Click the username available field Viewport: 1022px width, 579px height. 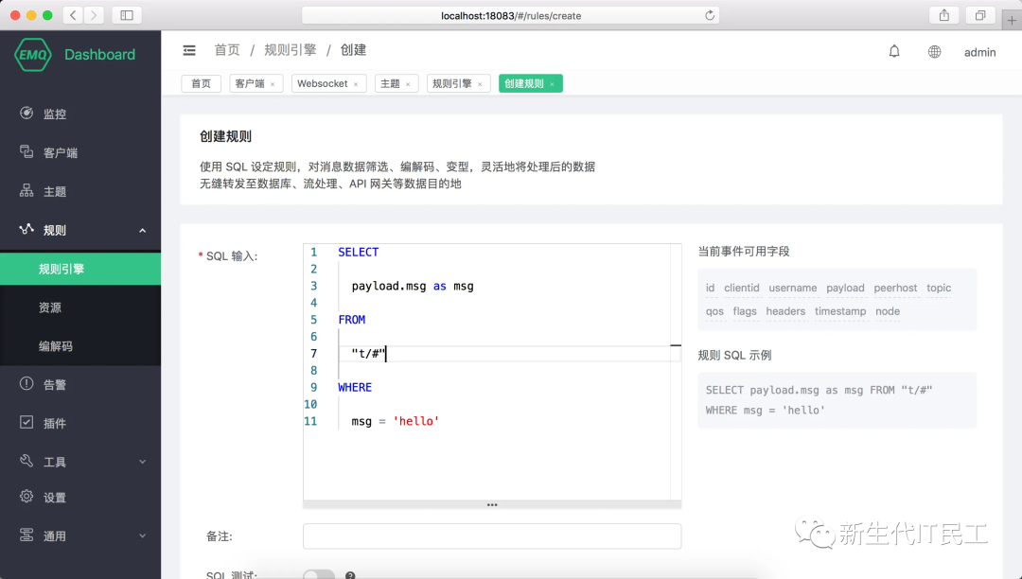point(793,288)
